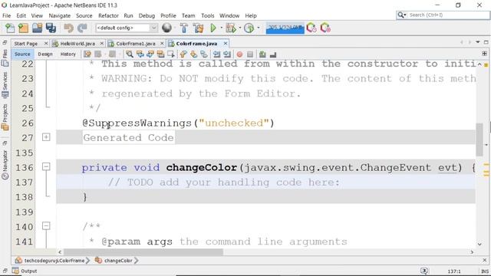Click the Profile Project icon
The height and width of the screenshot is (276, 491).
[249, 28]
